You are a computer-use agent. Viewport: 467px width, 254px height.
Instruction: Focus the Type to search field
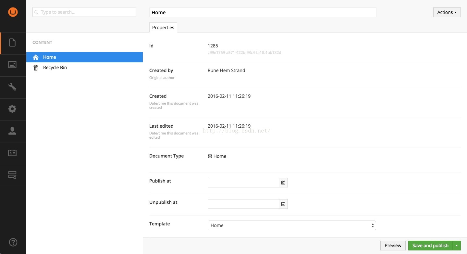tap(84, 12)
